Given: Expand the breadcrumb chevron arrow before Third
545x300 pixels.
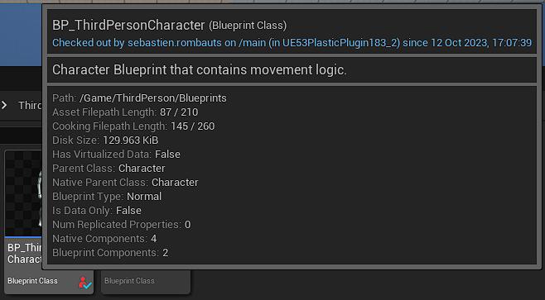Looking at the screenshot, I should point(4,105).
